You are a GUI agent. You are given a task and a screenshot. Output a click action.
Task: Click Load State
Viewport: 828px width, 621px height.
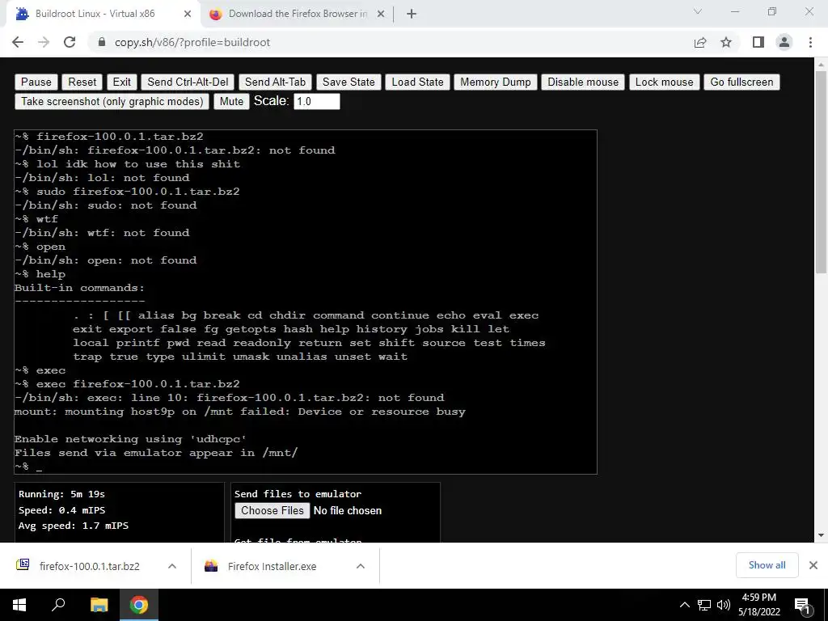(417, 82)
